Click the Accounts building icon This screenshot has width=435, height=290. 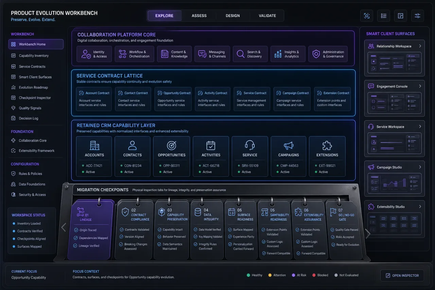tap(94, 146)
